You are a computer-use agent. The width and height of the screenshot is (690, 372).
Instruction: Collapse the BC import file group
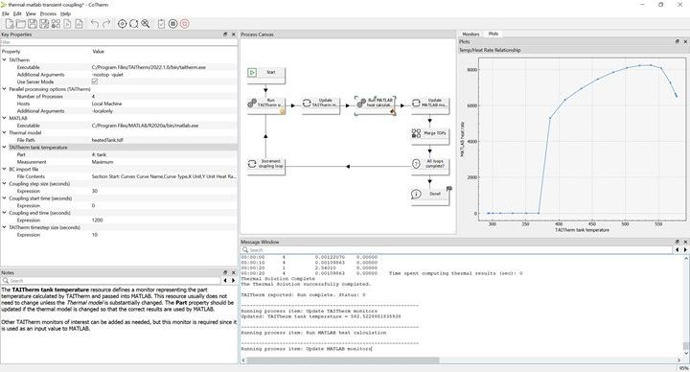pos(5,169)
